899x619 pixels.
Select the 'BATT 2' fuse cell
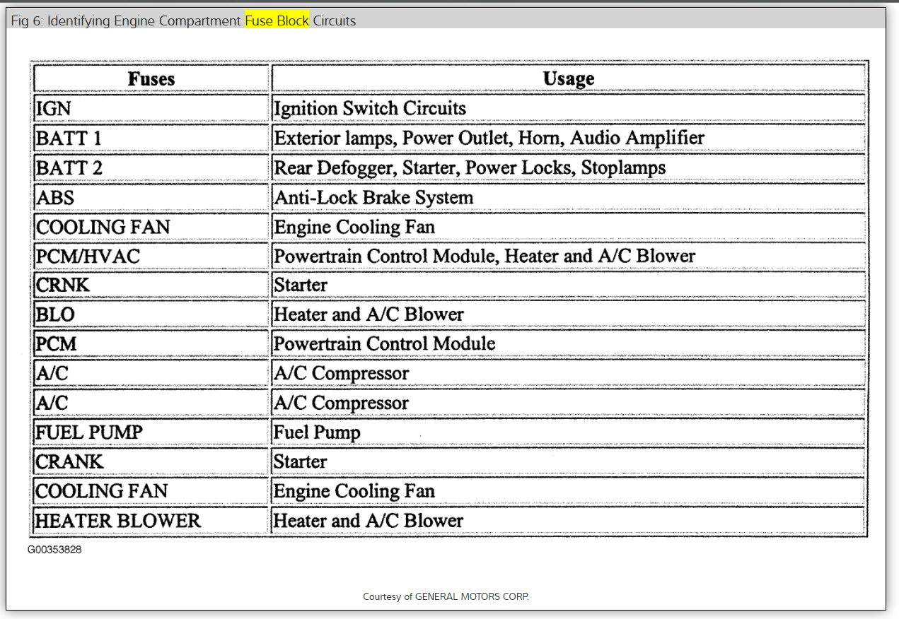[151, 167]
